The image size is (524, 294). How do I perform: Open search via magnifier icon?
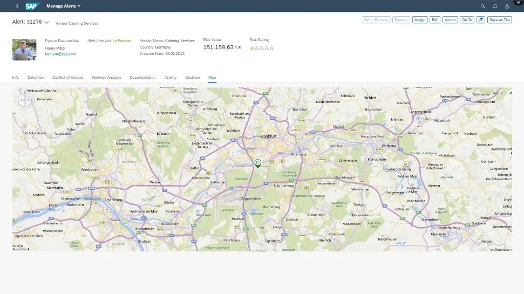pyautogui.click(x=483, y=6)
